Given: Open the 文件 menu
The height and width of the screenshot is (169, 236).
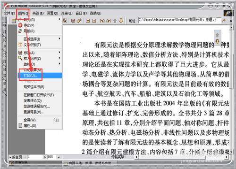Looking at the screenshot, I should [x=9, y=14].
